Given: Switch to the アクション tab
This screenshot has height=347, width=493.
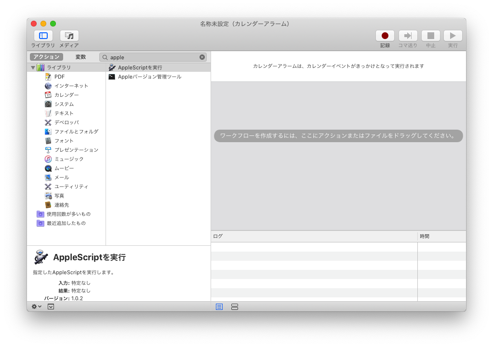Looking at the screenshot, I should 47,57.
